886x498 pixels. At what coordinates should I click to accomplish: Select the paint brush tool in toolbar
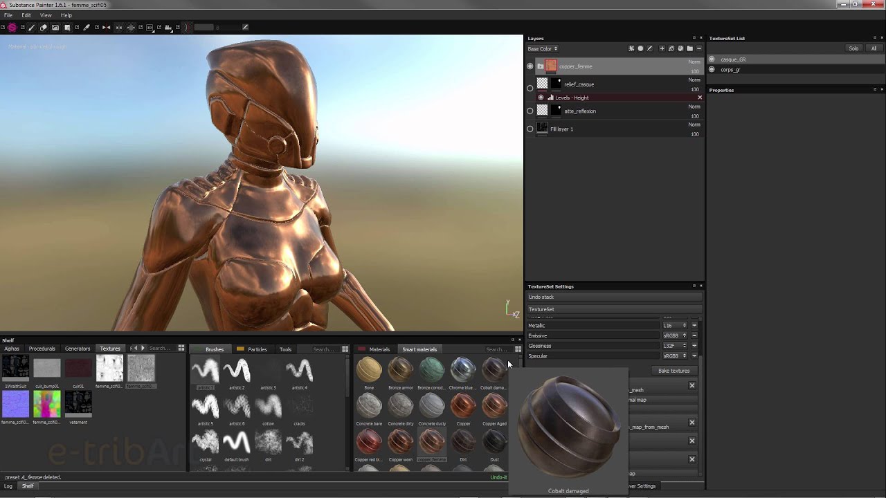31,28
